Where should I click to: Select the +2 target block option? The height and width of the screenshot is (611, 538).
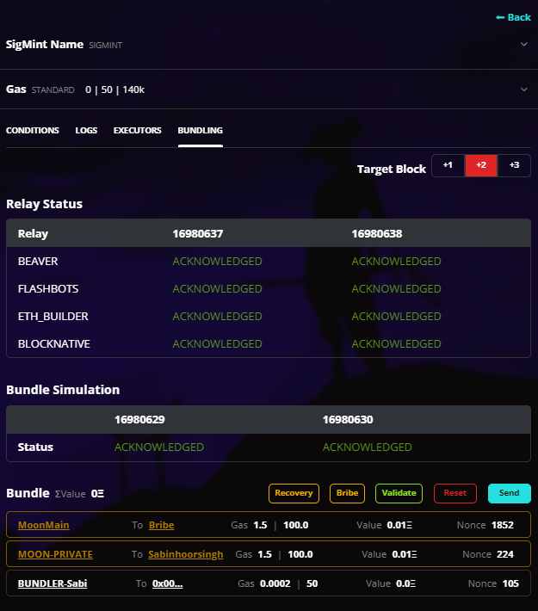point(481,165)
